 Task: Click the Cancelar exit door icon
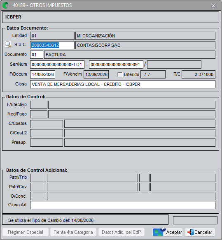(190, 232)
